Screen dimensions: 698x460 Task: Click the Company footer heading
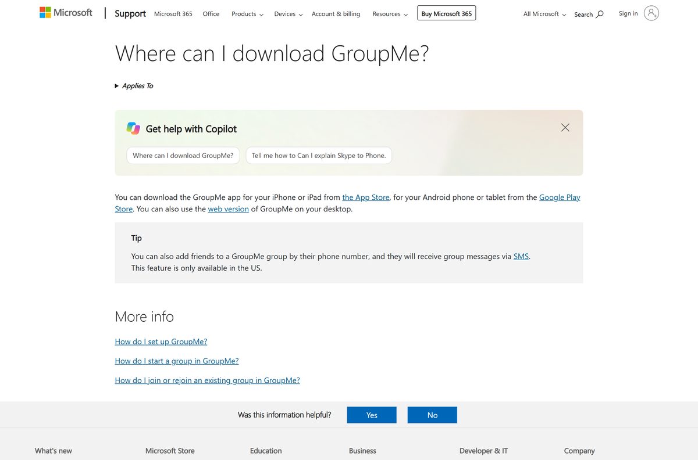[579, 451]
